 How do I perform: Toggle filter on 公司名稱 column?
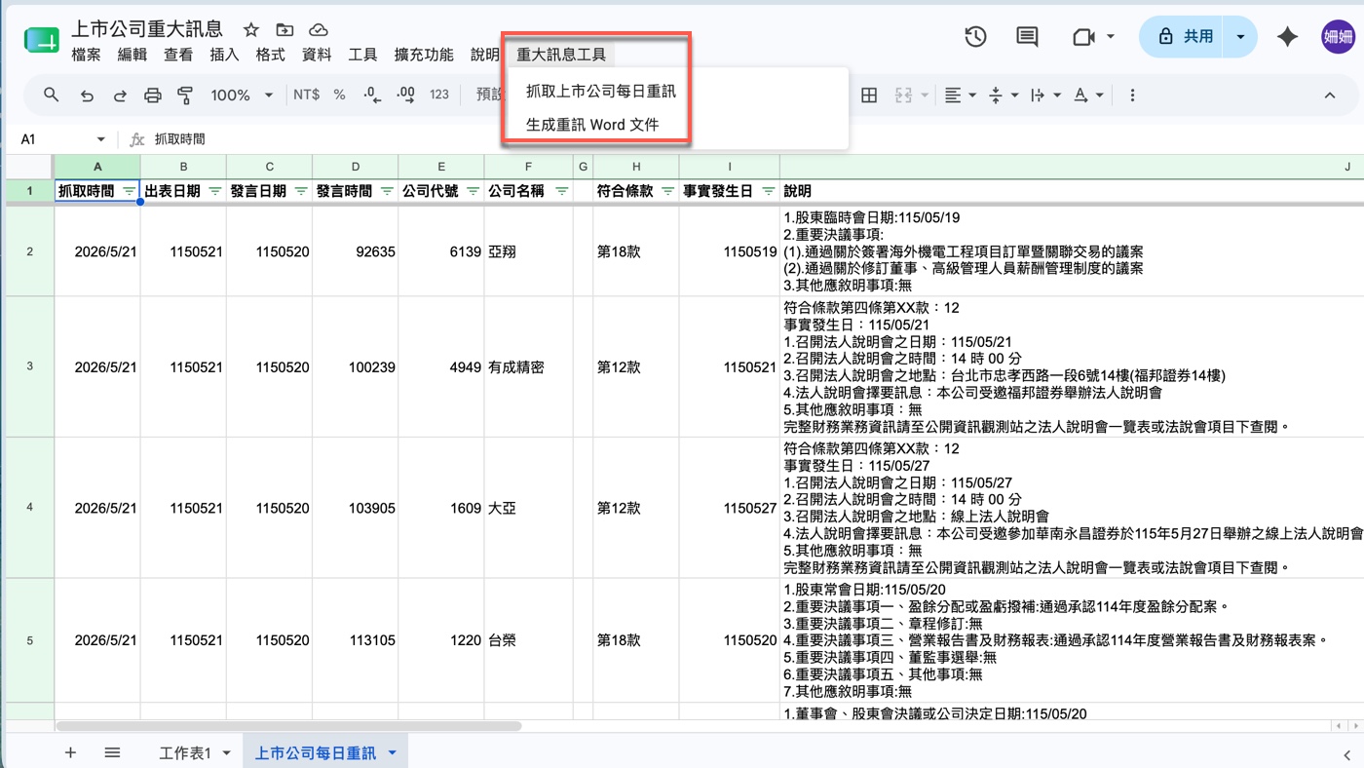tap(561, 192)
